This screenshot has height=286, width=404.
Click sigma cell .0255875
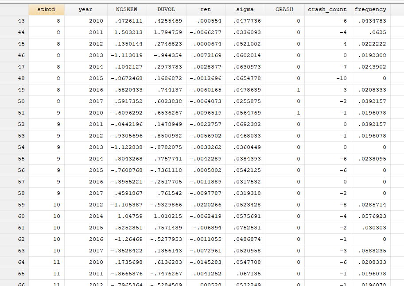245,101
